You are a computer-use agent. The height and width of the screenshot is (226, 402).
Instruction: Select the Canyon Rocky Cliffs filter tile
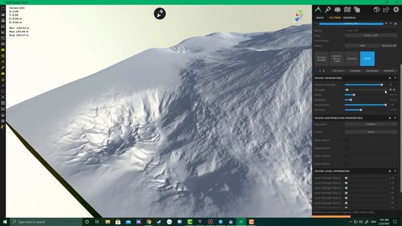[337, 58]
